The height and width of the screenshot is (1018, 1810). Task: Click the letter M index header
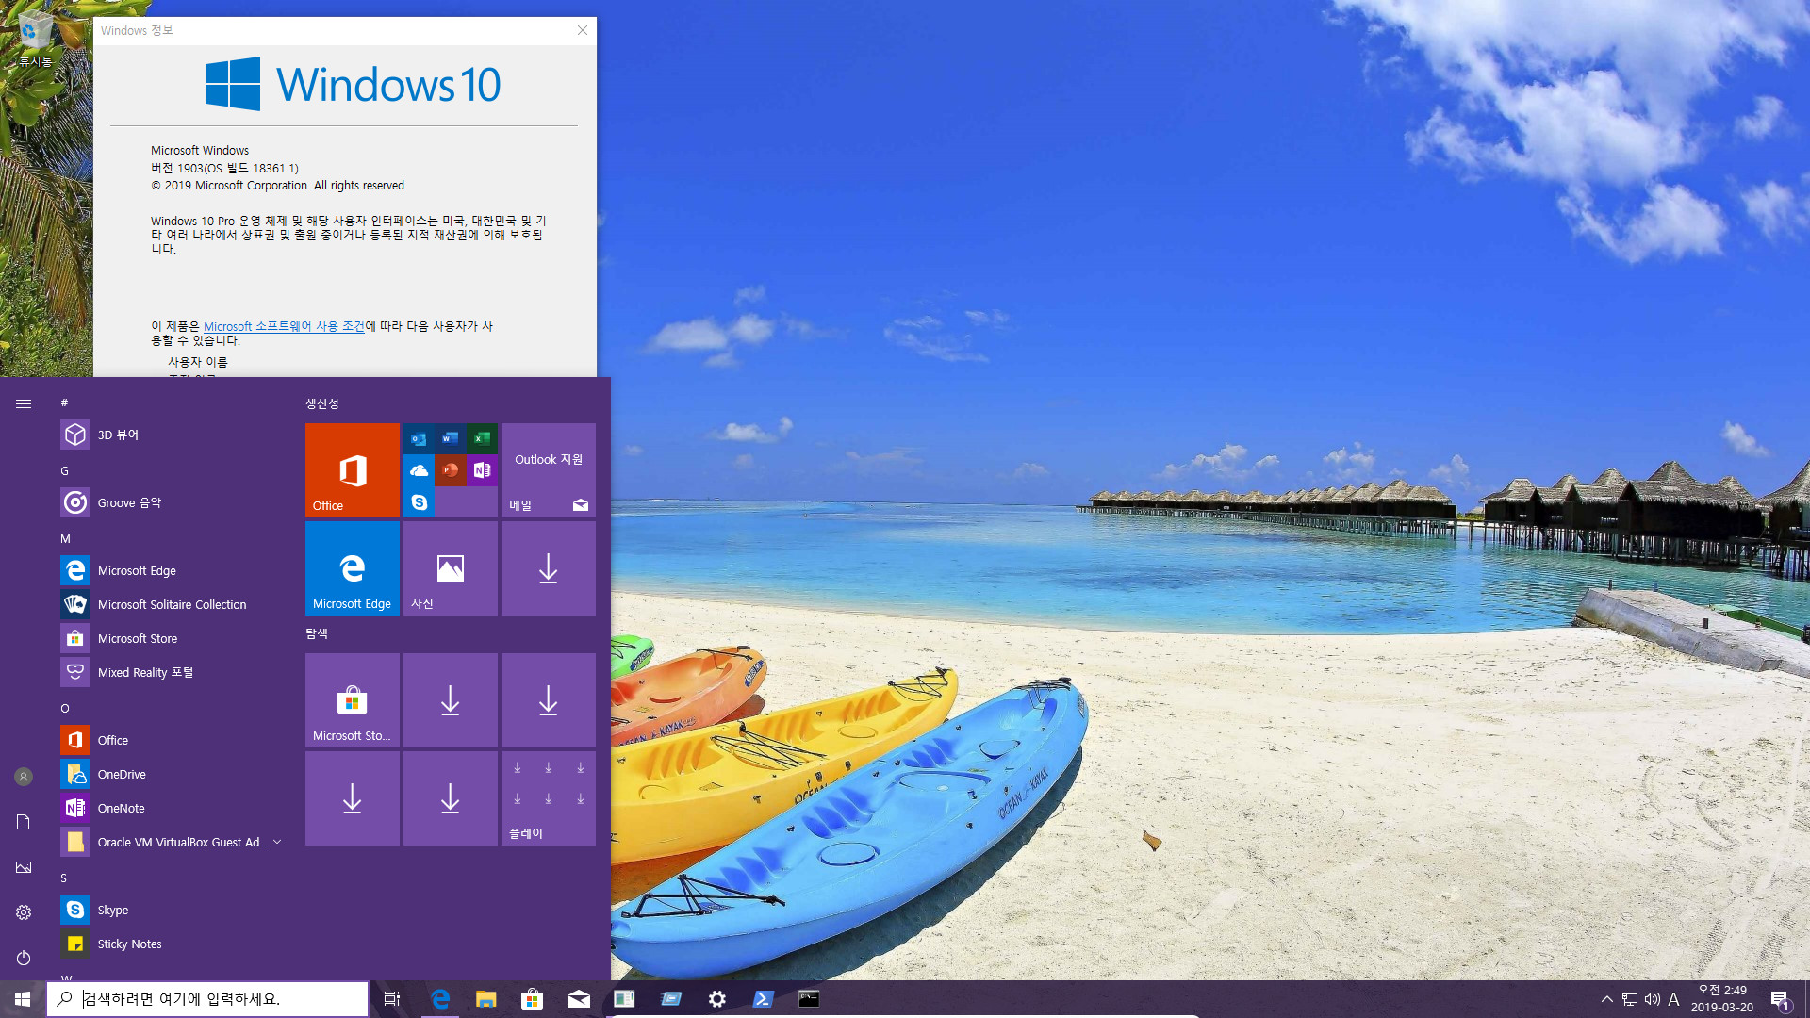[x=65, y=538]
